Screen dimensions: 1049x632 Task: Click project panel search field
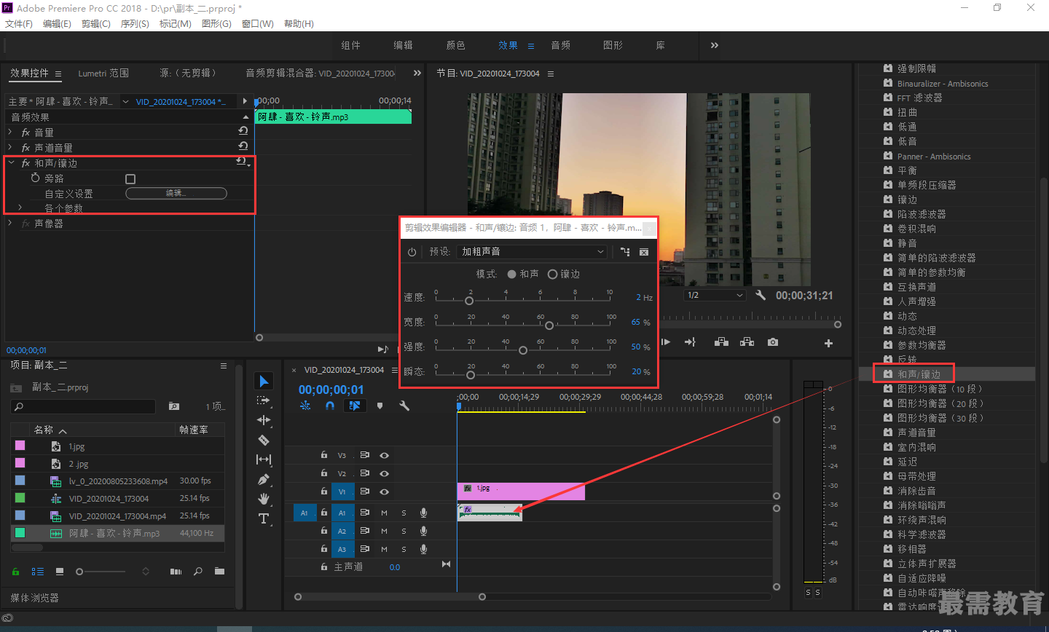tap(83, 406)
